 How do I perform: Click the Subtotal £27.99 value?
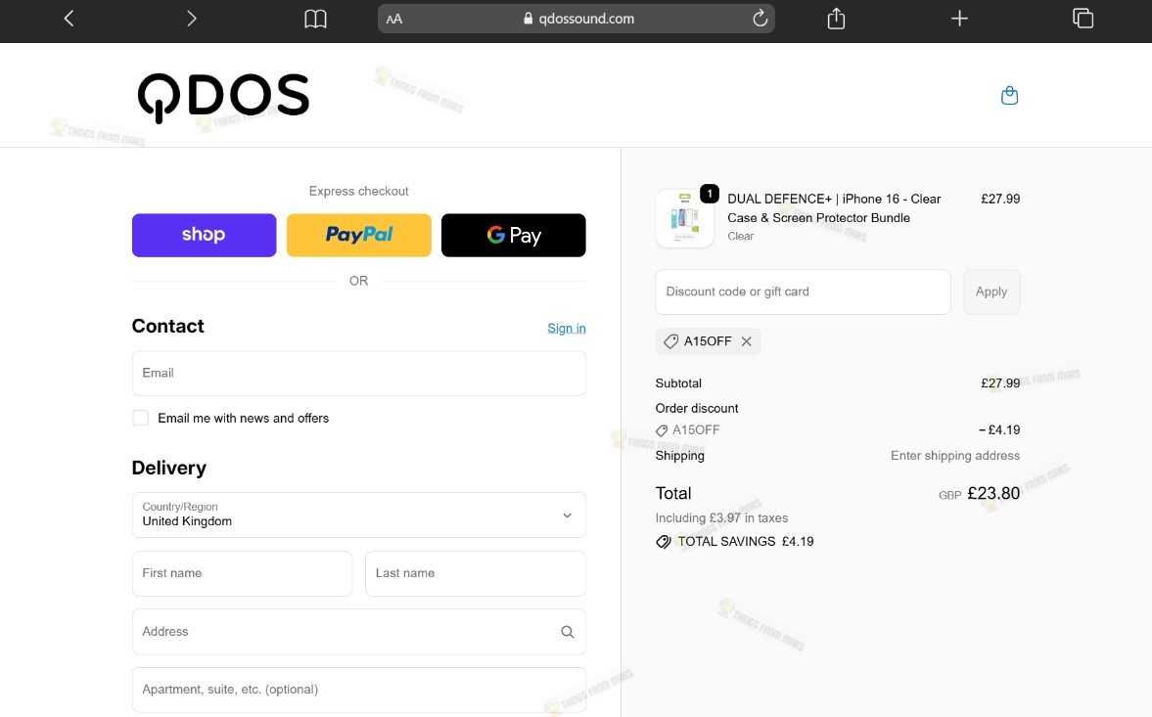point(1000,383)
